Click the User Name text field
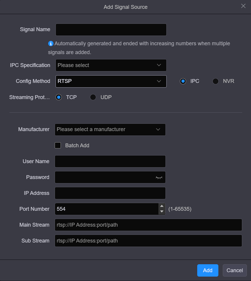This screenshot has height=281, width=251. tap(110, 161)
